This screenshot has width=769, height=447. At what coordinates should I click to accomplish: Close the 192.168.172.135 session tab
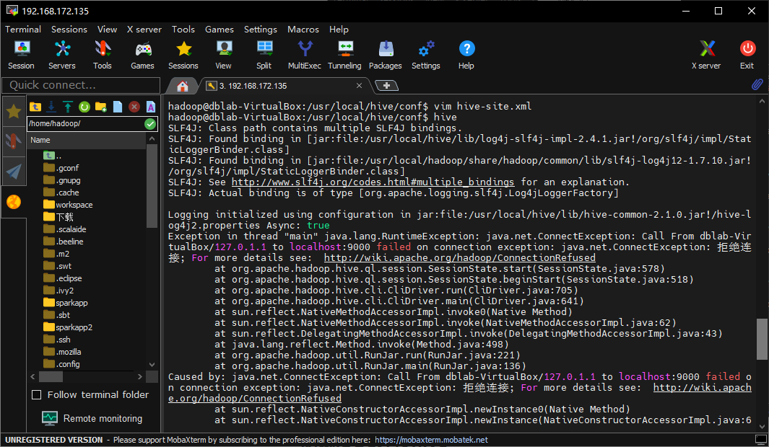click(359, 86)
